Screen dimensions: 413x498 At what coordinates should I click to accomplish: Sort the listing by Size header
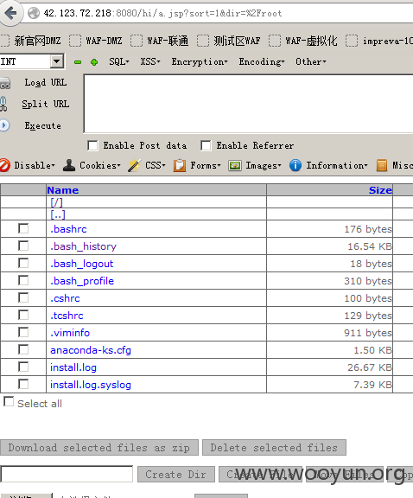380,190
